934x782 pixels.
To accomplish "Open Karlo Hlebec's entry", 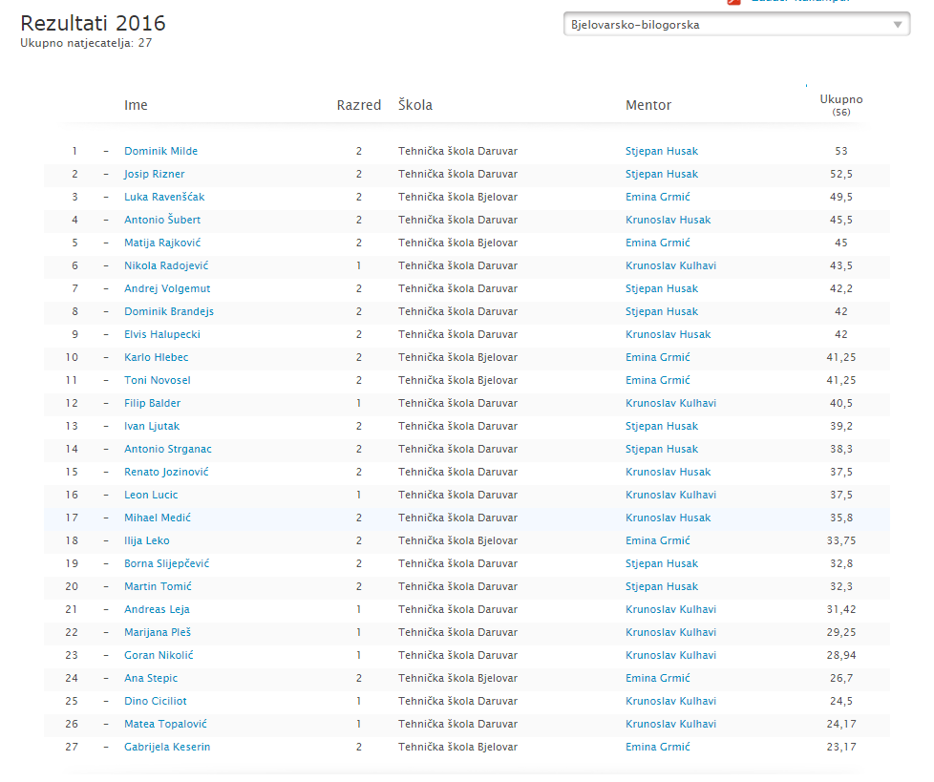I will tap(156, 357).
